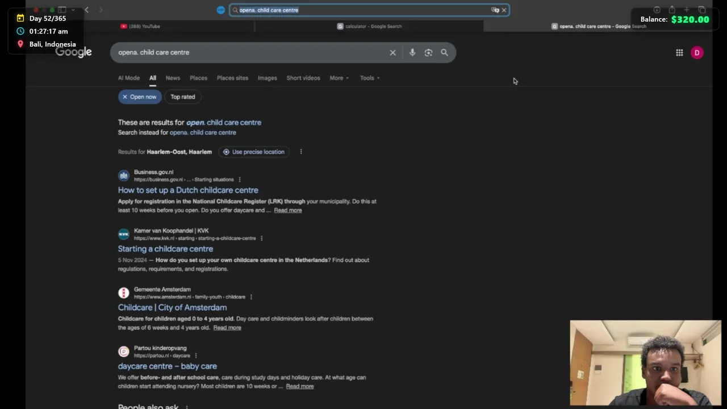This screenshot has height=409, width=727.
Task: Clear the Google search box
Action: coord(392,52)
